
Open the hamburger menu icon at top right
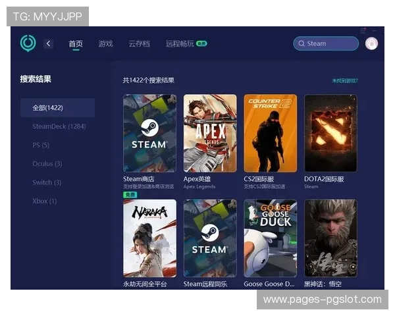pos(363,30)
